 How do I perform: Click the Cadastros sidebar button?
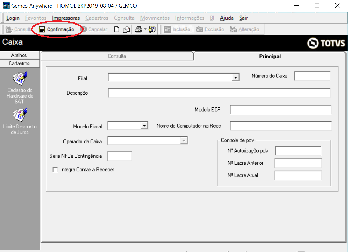coord(20,63)
